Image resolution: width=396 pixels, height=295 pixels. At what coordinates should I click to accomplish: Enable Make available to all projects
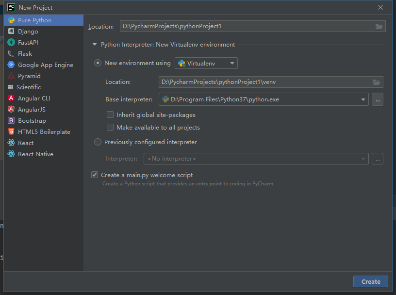(110, 127)
